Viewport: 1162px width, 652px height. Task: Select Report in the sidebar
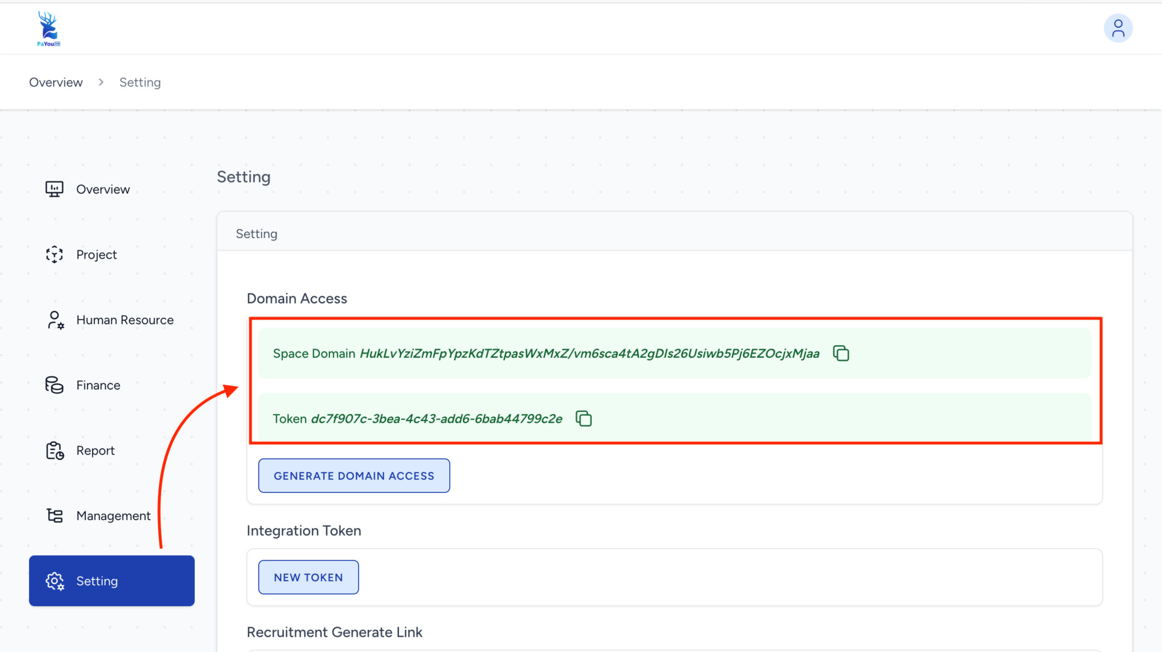95,451
